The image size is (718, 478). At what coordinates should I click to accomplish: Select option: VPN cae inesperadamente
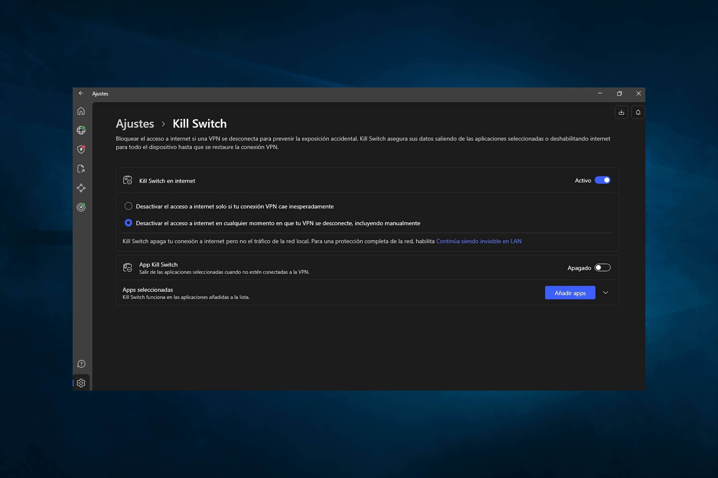pyautogui.click(x=128, y=206)
